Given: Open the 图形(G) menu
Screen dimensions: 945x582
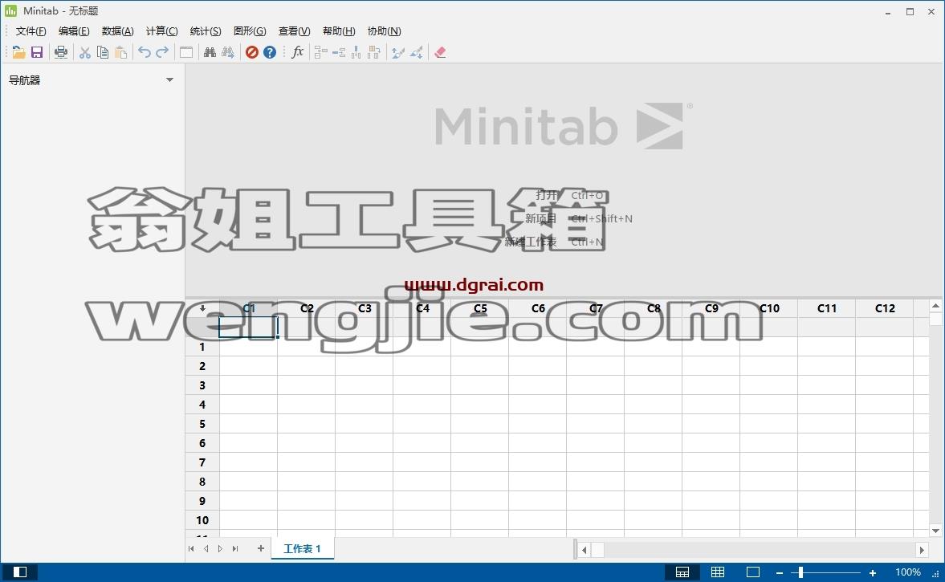Looking at the screenshot, I should (250, 31).
